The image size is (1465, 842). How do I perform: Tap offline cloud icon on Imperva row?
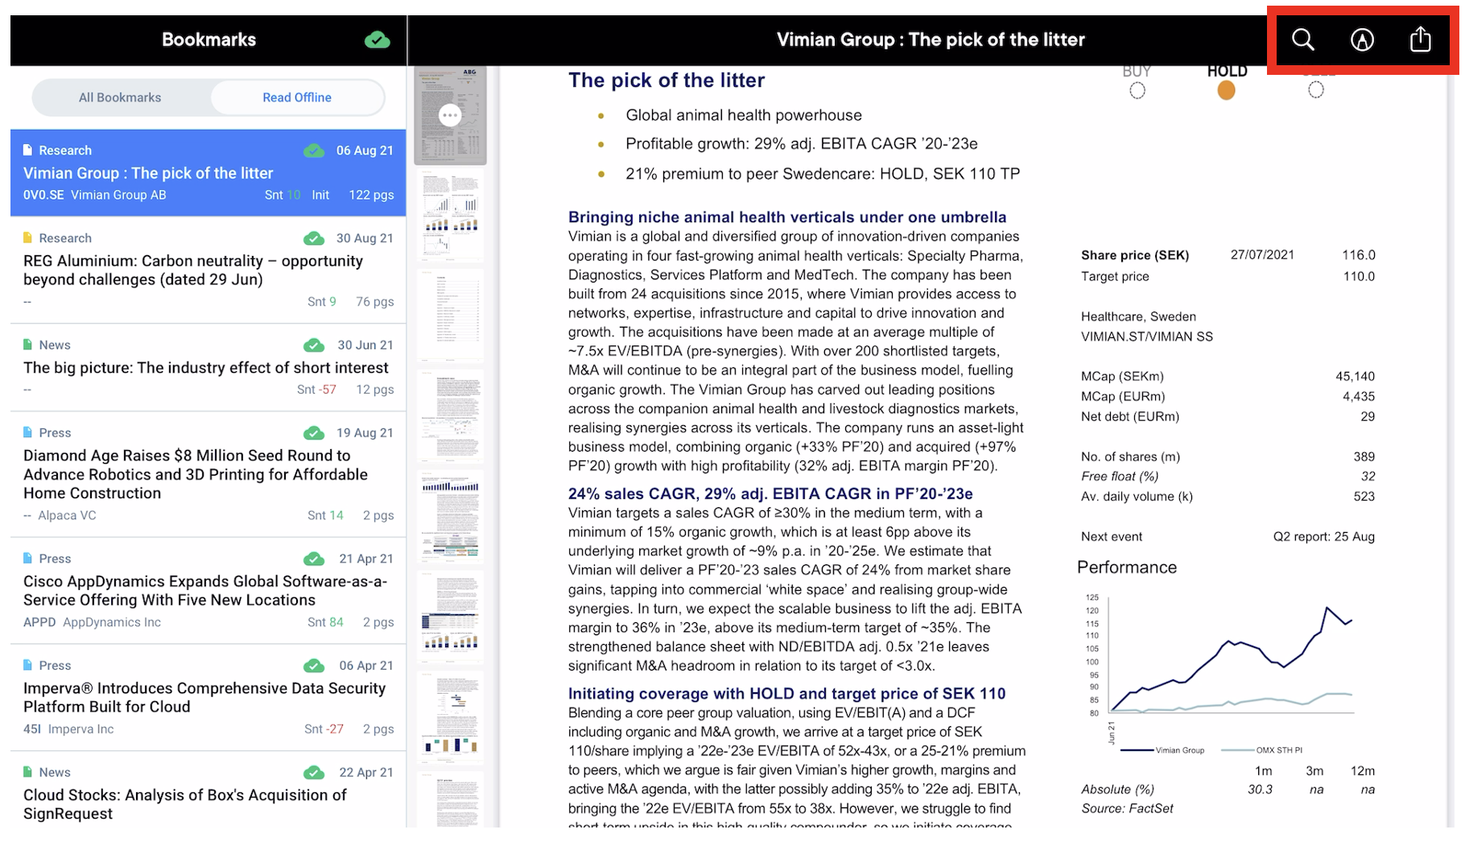click(314, 666)
